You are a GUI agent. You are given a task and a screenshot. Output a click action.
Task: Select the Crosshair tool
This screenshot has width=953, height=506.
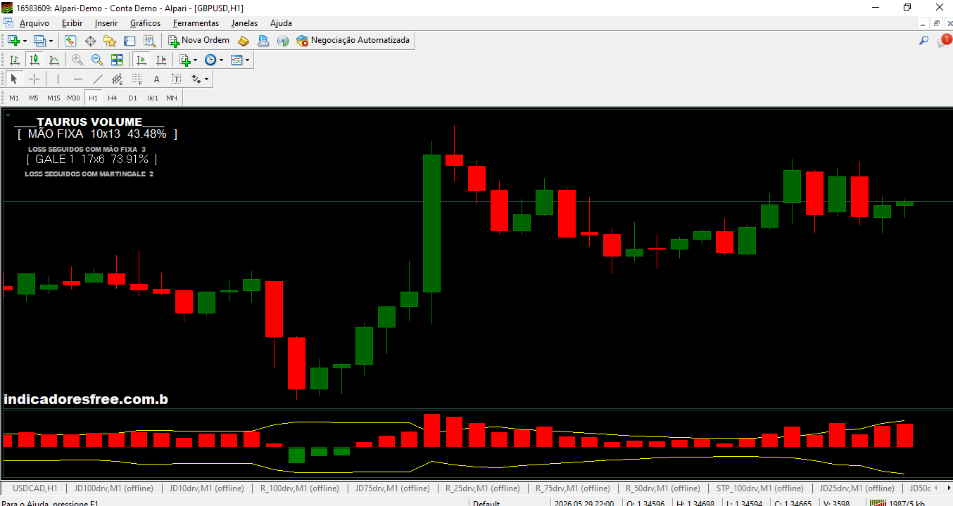pos(34,79)
